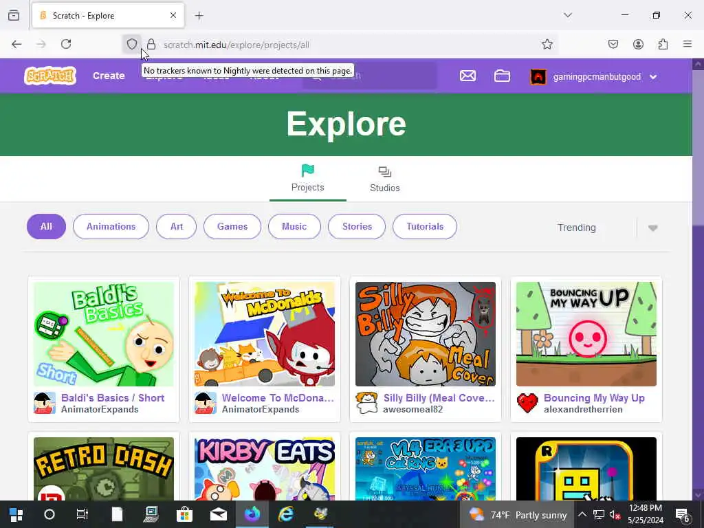Open the Cat RNG project thumbnail
The width and height of the screenshot is (704, 528).
tap(425, 469)
